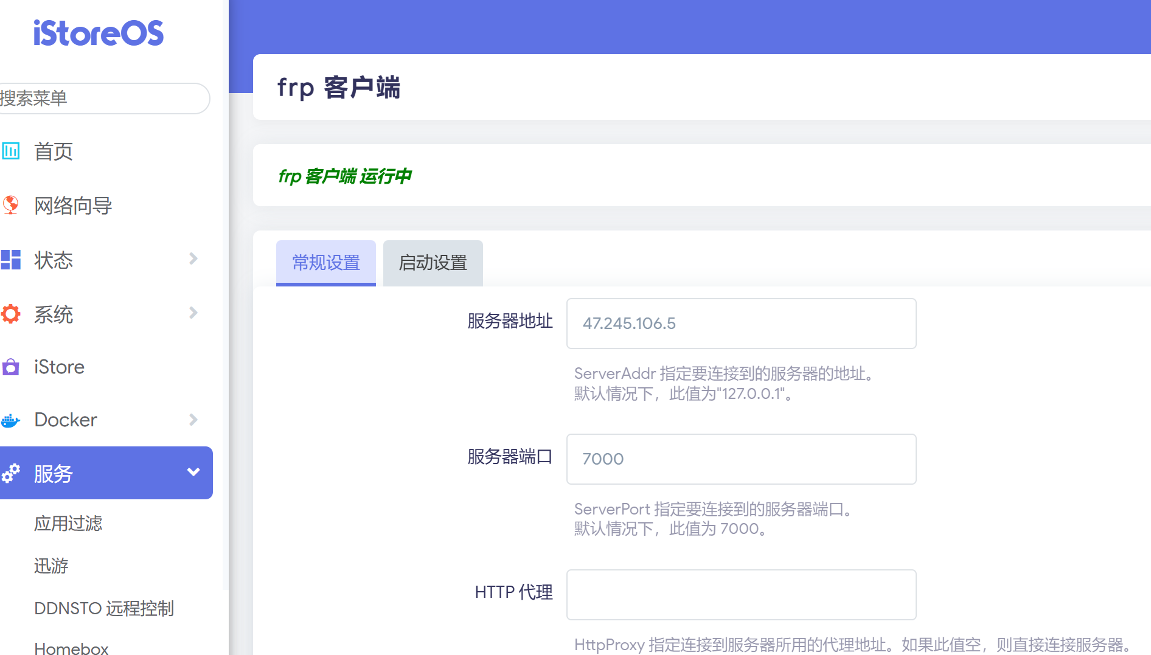Click the 'frp 客户端' page title
The height and width of the screenshot is (655, 1151).
[339, 88]
